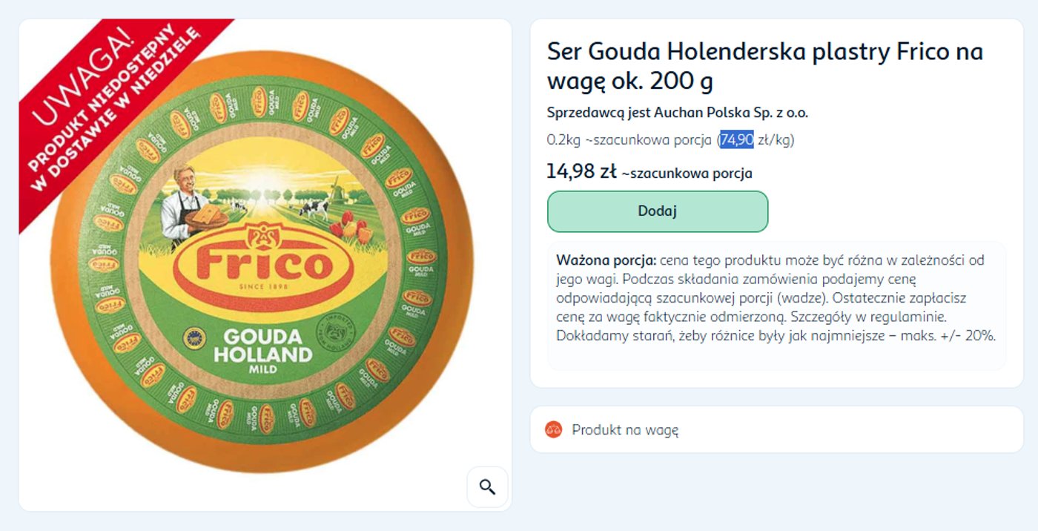Click the product title Ser Gouda Holenderska

pyautogui.click(x=764, y=66)
